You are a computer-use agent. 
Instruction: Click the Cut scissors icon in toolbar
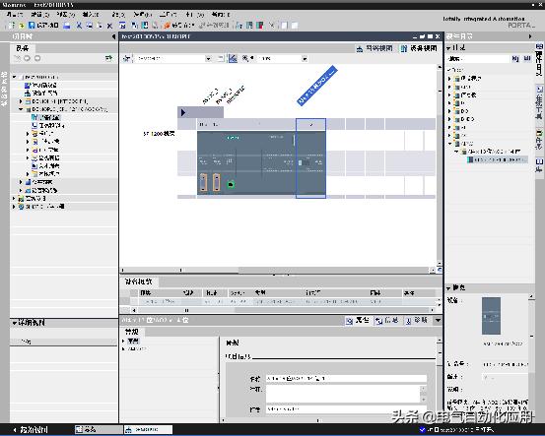79,25
